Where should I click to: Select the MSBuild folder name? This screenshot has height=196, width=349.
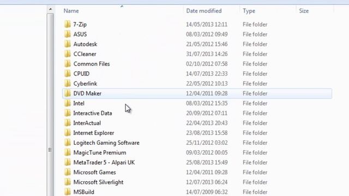pos(83,192)
